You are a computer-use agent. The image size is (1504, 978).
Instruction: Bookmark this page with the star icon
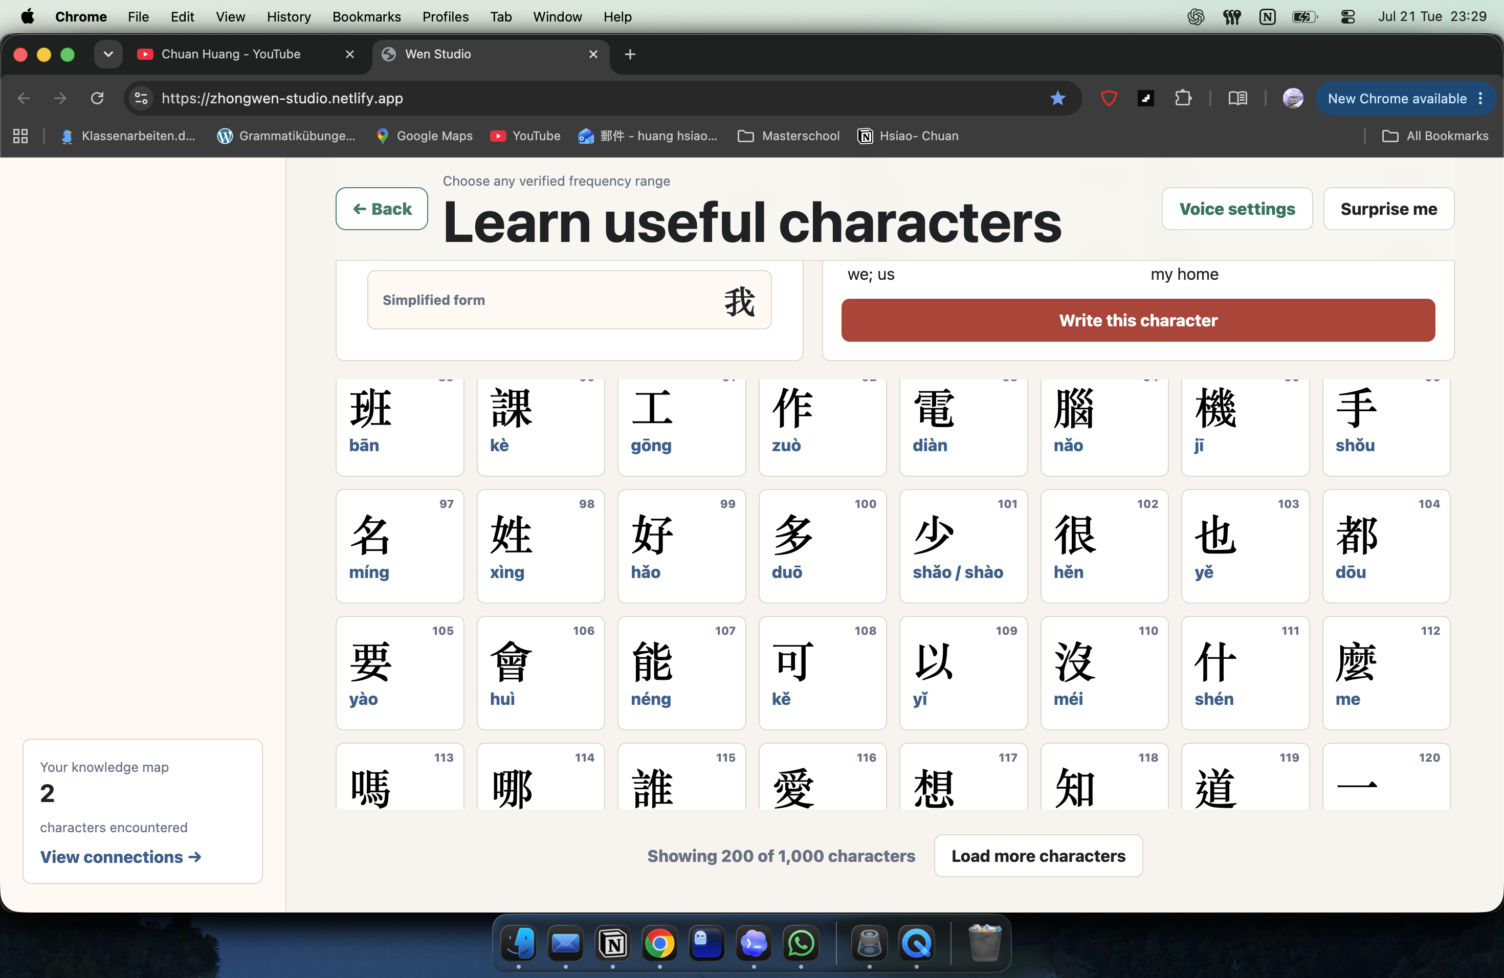[x=1057, y=98]
